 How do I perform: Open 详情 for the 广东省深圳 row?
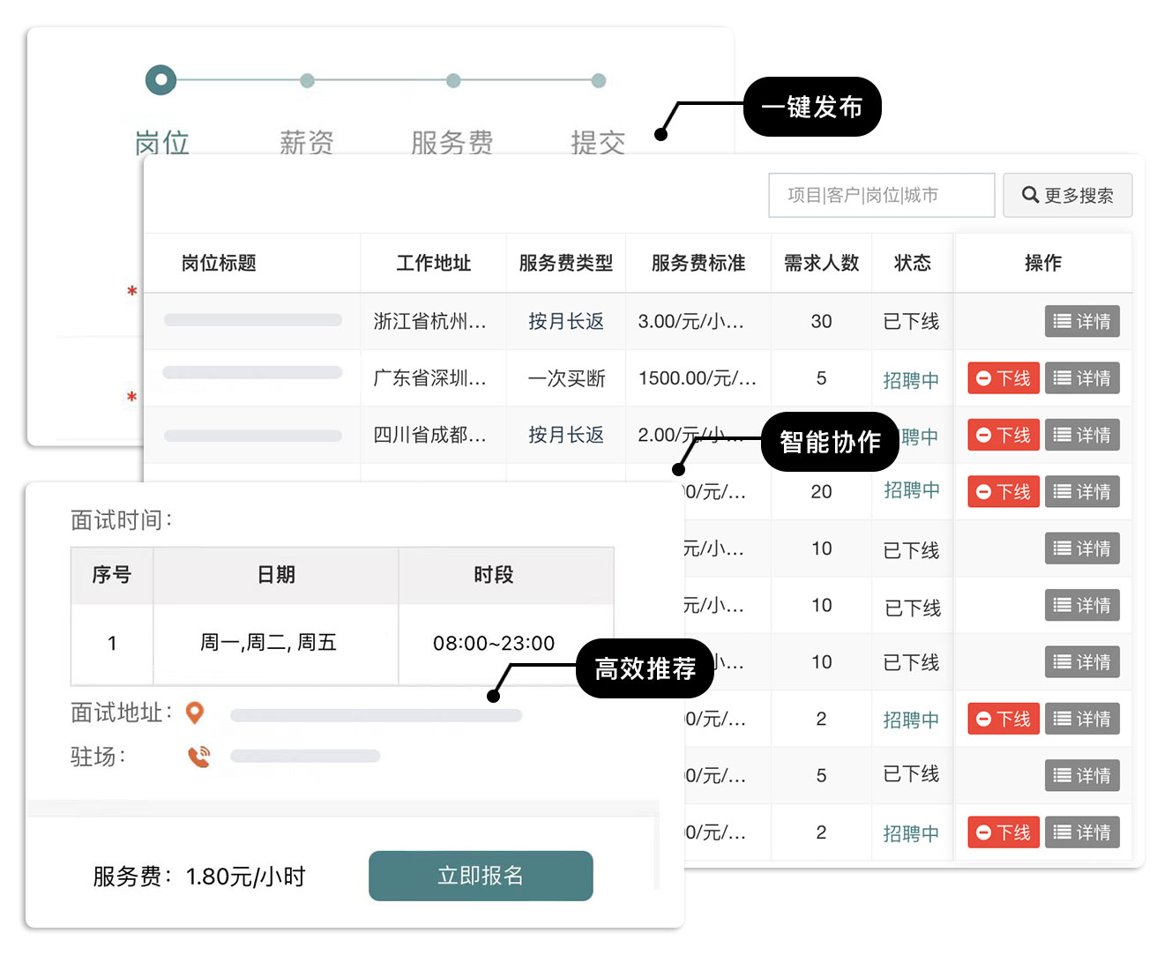point(1082,378)
